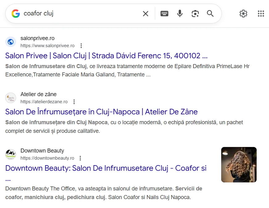Start voice search with microphone icon
Screen dimensions: 269x208
(x=180, y=14)
